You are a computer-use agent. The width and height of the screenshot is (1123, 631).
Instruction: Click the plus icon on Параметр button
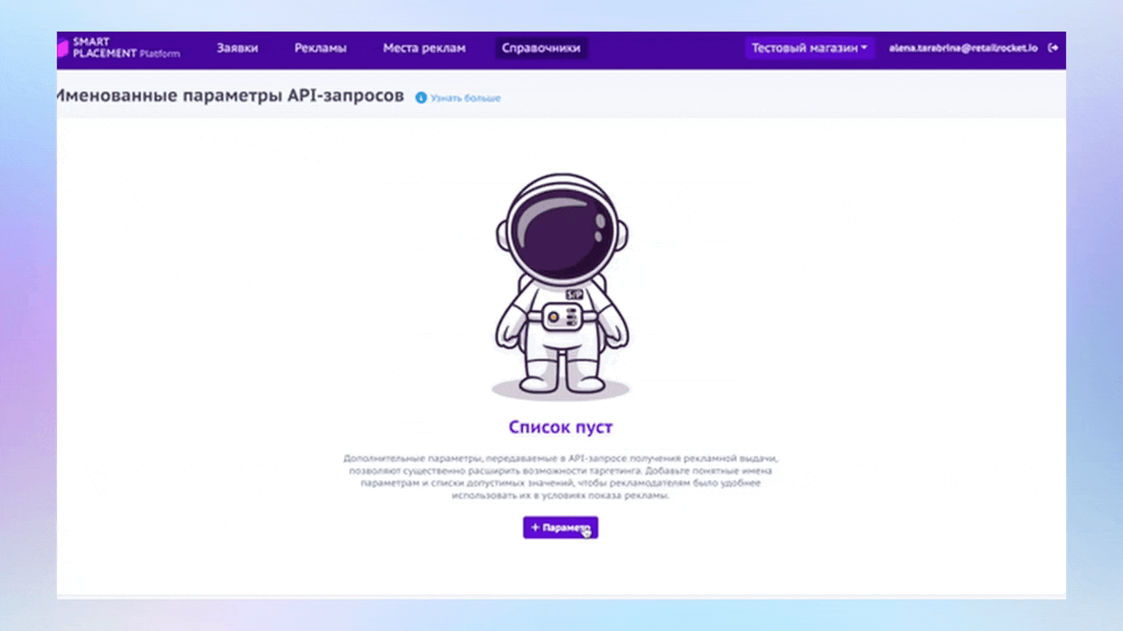click(535, 528)
